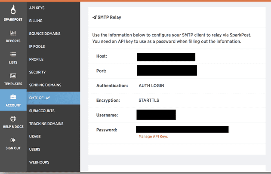Click the SparkPost flame logo
This screenshot has width=271, height=174.
point(13,9)
